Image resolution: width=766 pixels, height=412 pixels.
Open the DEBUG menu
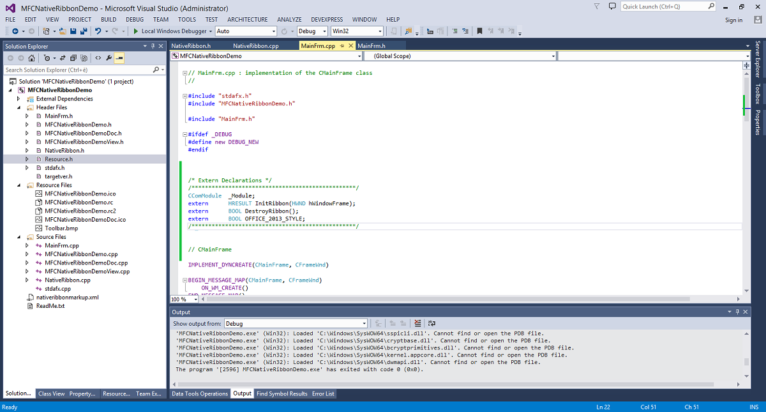[x=135, y=20]
